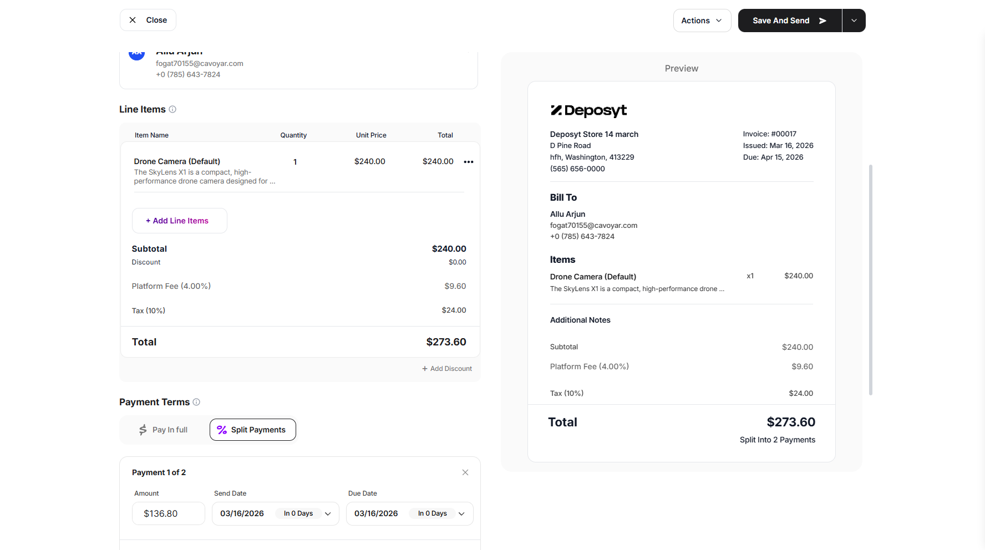The height and width of the screenshot is (550, 985).
Task: Remove Payment 1 of 2 with X icon
Action: pos(465,472)
